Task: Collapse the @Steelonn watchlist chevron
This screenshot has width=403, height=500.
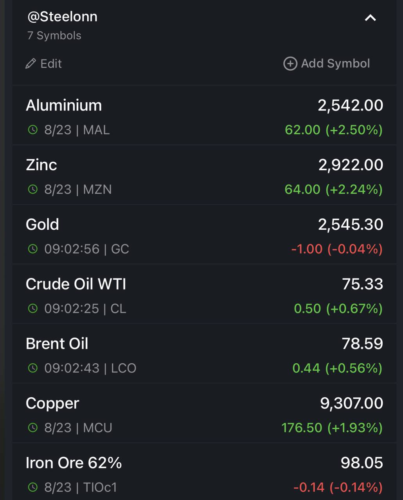Action: [x=370, y=18]
